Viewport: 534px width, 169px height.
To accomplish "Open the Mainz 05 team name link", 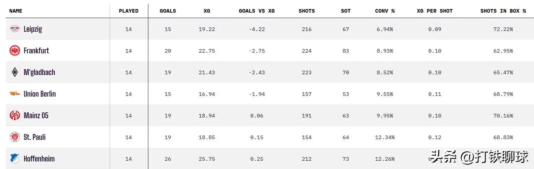I will pos(36,116).
